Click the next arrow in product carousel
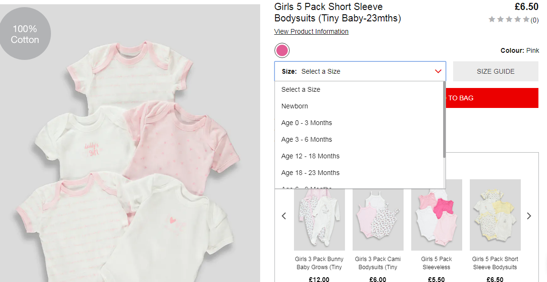 [x=529, y=216]
